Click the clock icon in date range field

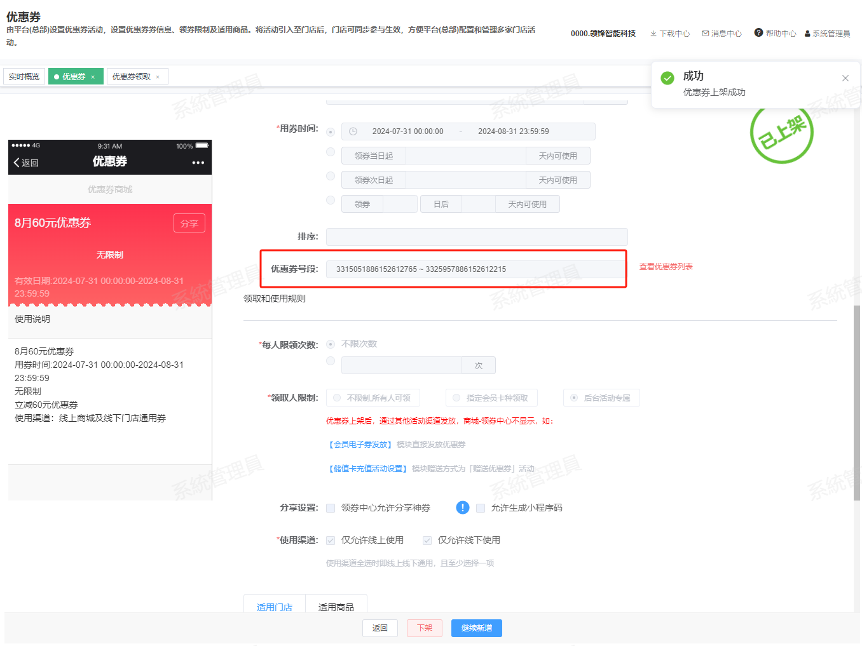coord(353,131)
